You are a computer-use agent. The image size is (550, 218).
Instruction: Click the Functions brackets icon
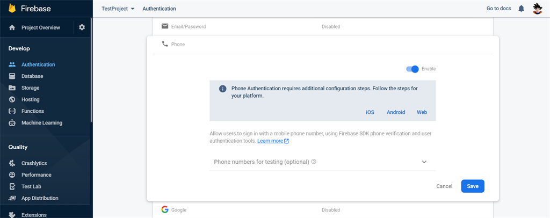[12, 111]
